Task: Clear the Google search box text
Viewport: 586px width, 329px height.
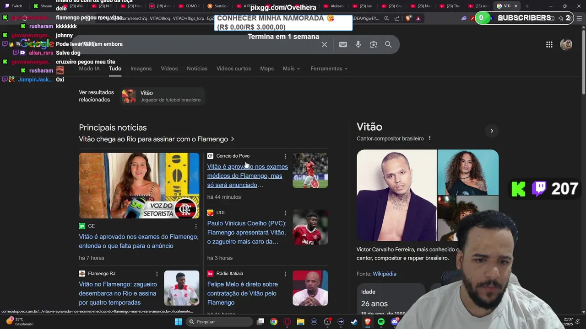Action: [x=324, y=44]
